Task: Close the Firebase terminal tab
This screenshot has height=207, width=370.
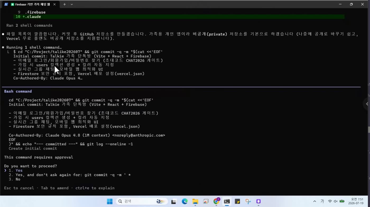Action: pyautogui.click(x=54, y=4)
